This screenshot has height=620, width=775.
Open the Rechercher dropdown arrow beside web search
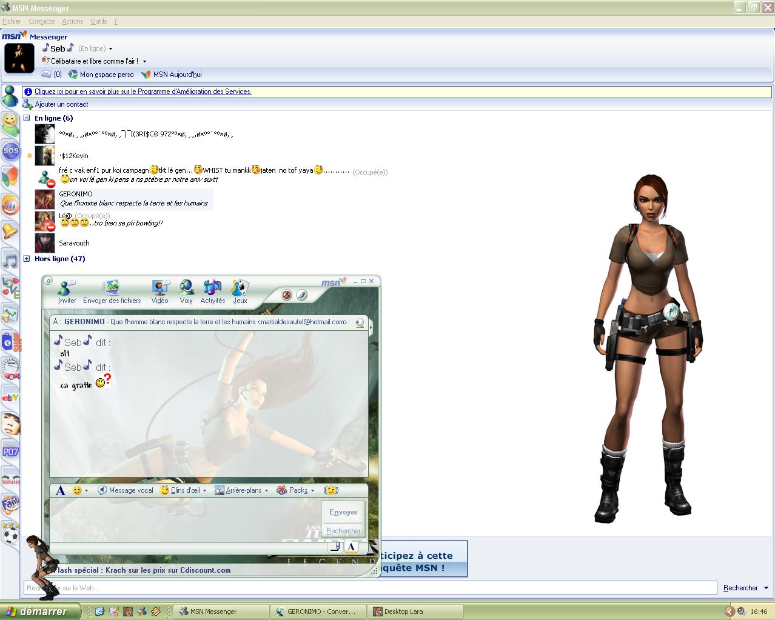pos(766,588)
